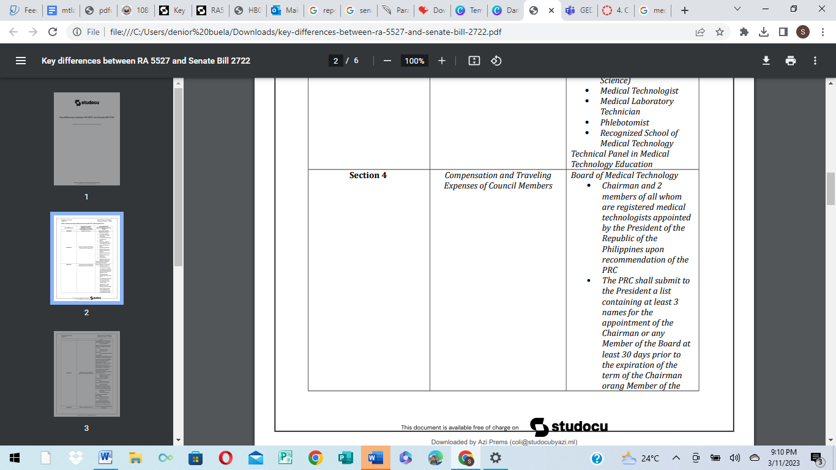Switch to the 'Key' tab

pos(171,10)
